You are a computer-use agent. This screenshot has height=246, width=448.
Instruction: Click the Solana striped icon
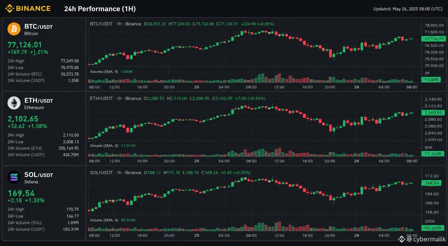tap(14, 177)
